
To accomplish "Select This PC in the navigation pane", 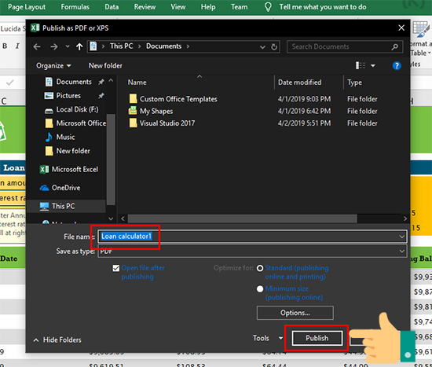I will (63, 206).
